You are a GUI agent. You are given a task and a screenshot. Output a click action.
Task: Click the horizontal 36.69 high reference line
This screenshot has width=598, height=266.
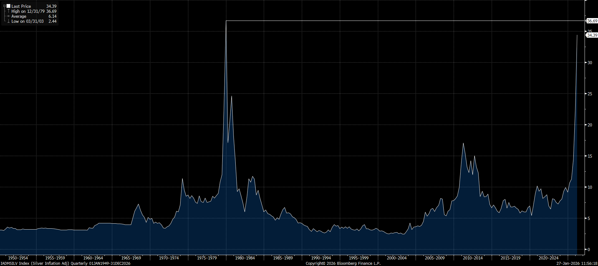click(405, 21)
